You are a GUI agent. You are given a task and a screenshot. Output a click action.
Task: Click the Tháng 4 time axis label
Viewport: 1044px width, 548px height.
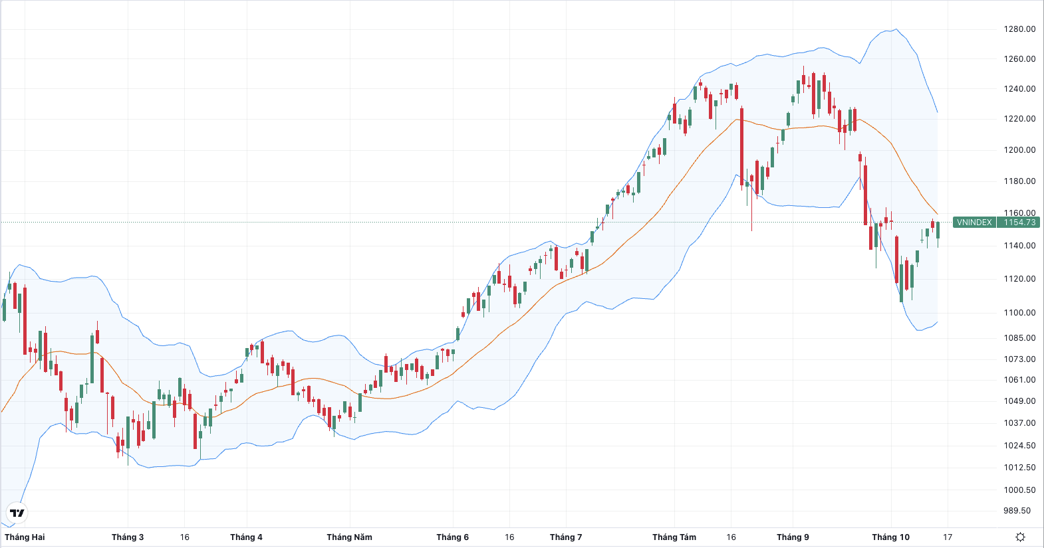(246, 537)
